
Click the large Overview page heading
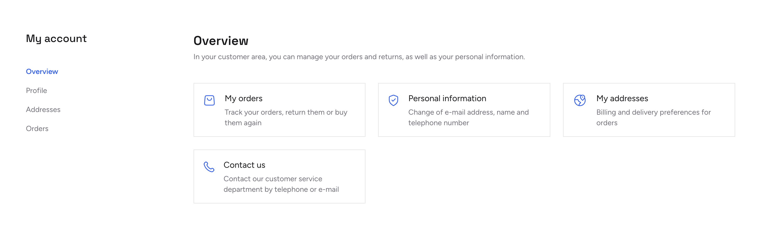click(x=221, y=41)
